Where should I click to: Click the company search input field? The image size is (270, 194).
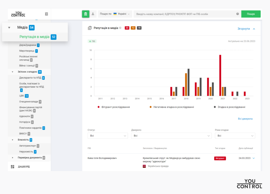coord(185,14)
